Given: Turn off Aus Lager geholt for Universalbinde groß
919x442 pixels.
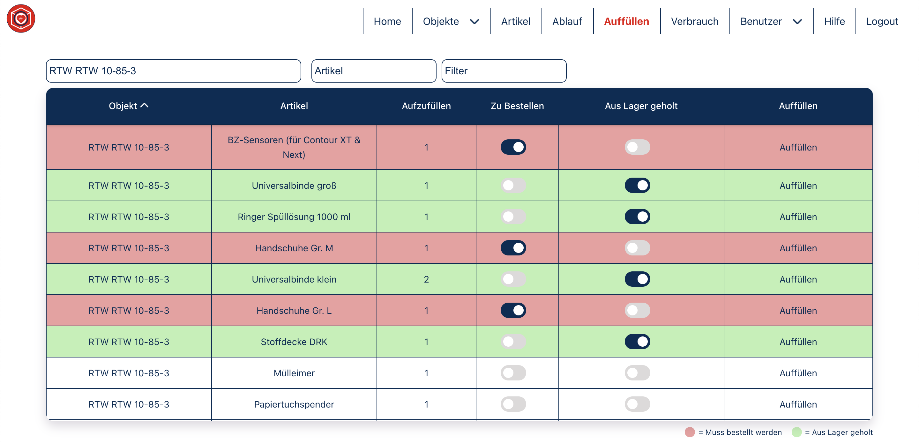Looking at the screenshot, I should point(637,185).
